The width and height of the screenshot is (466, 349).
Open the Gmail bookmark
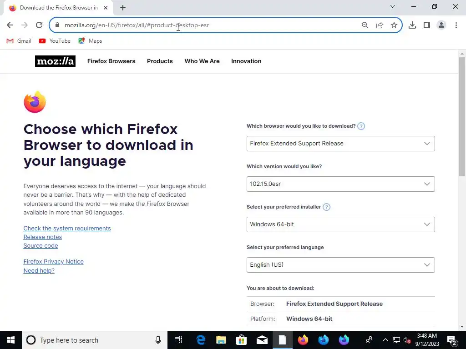click(x=19, y=41)
